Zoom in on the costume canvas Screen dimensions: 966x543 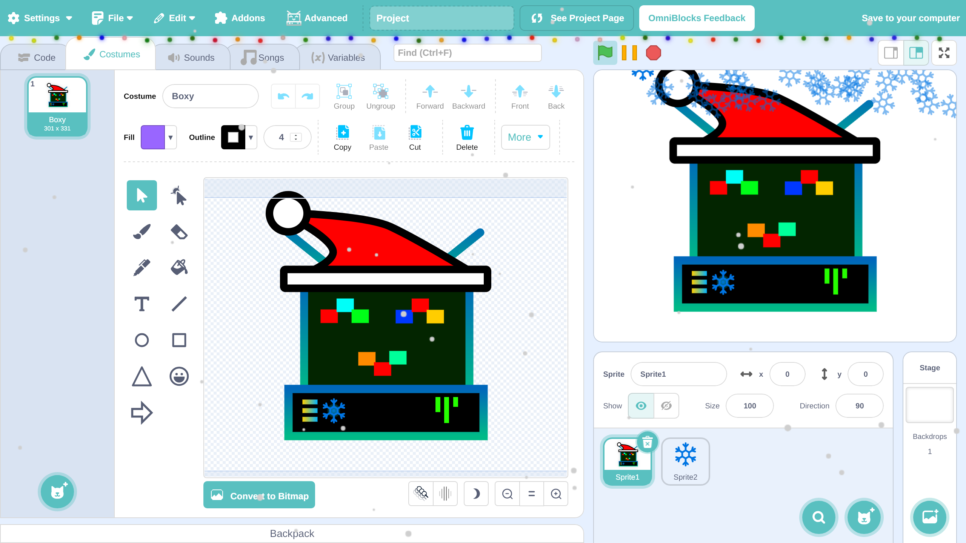(556, 494)
